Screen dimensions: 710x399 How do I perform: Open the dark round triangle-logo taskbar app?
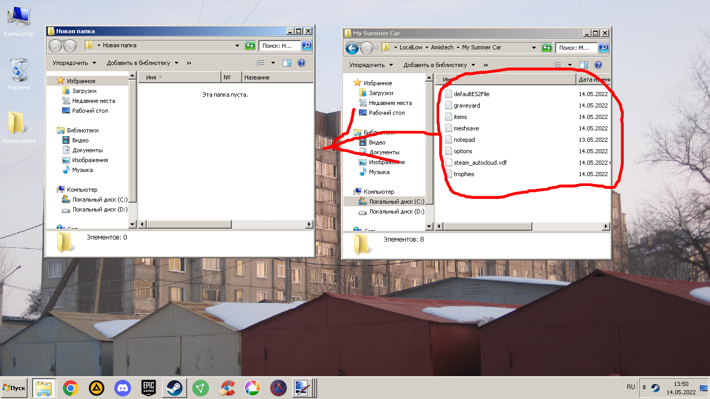[279, 388]
